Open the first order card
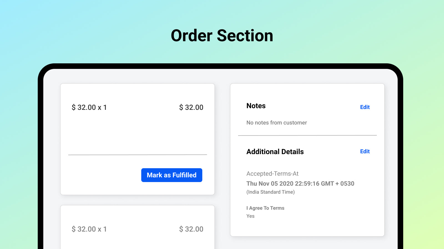Image resolution: width=444 pixels, height=249 pixels. point(137,138)
